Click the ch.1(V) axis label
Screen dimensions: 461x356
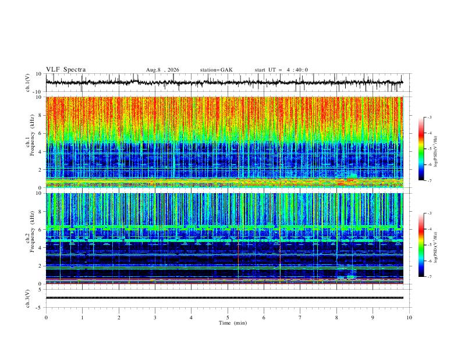28,83
